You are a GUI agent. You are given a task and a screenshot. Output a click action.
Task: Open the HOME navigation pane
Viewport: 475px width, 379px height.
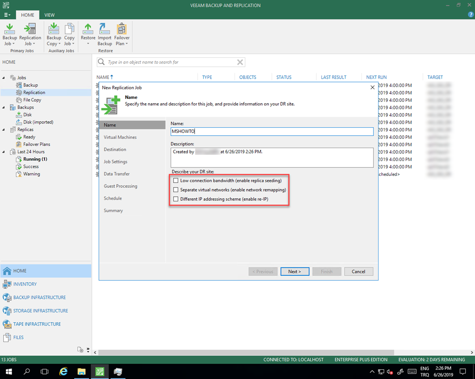pyautogui.click(x=46, y=271)
